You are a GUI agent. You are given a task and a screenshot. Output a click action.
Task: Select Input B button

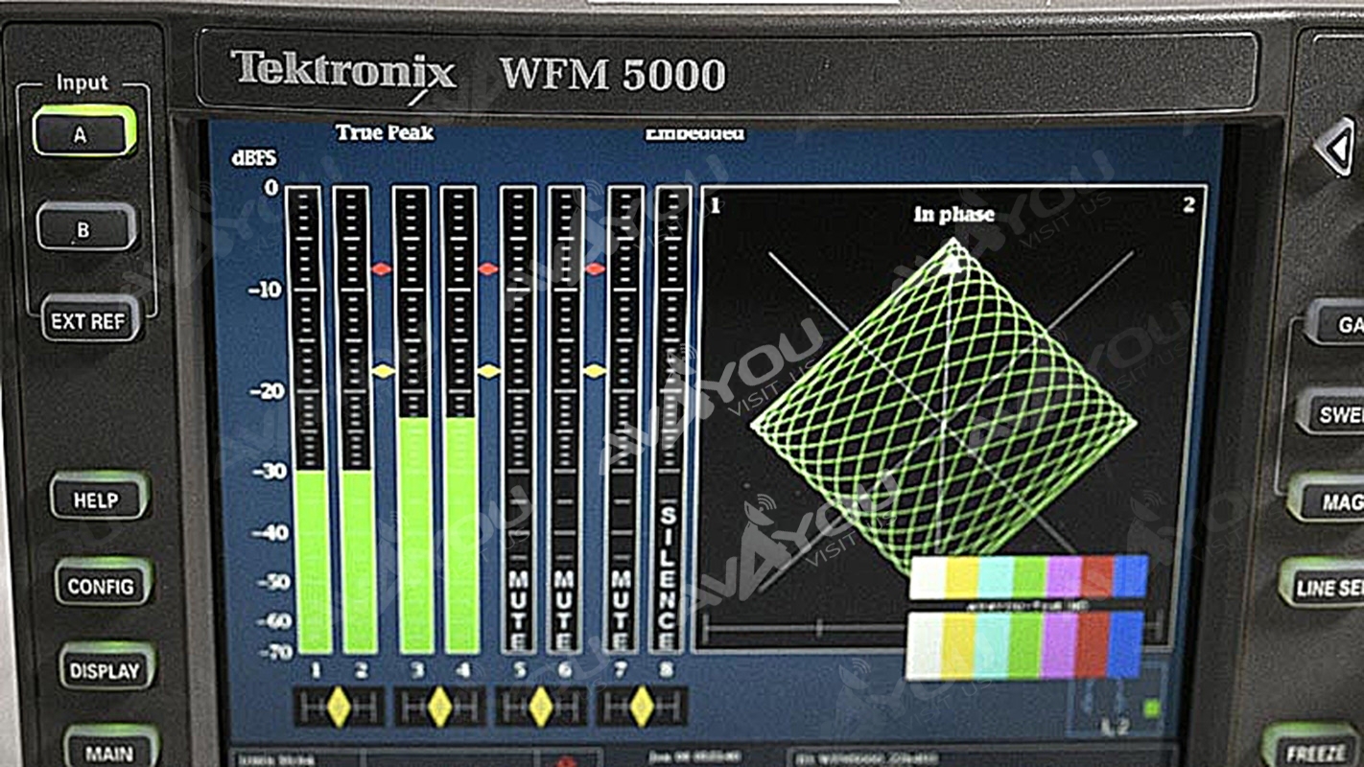coord(84,228)
